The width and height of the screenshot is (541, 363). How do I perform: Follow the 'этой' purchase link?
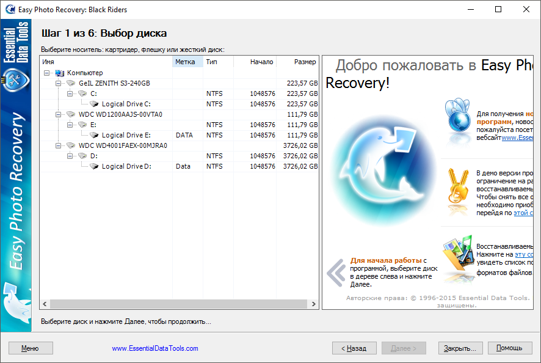(x=523, y=213)
